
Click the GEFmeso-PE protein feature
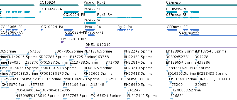[202, 30]
